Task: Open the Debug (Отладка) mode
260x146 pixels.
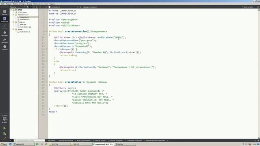Action: click(4, 34)
